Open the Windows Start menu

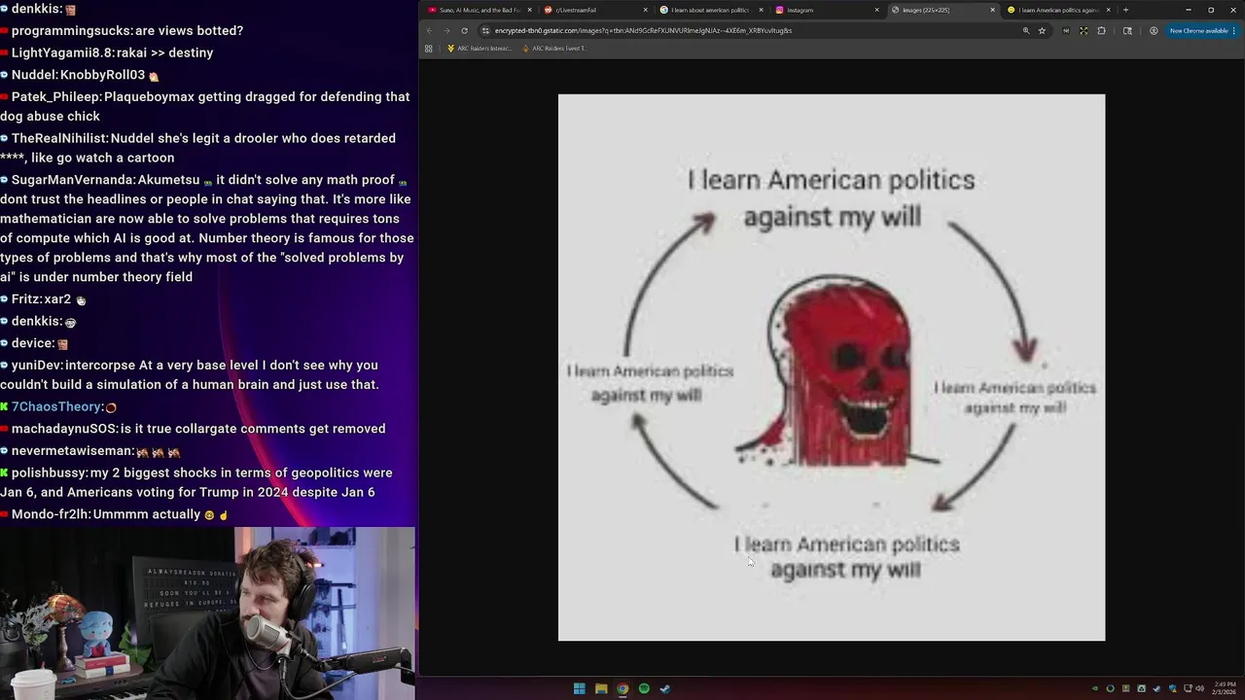579,688
